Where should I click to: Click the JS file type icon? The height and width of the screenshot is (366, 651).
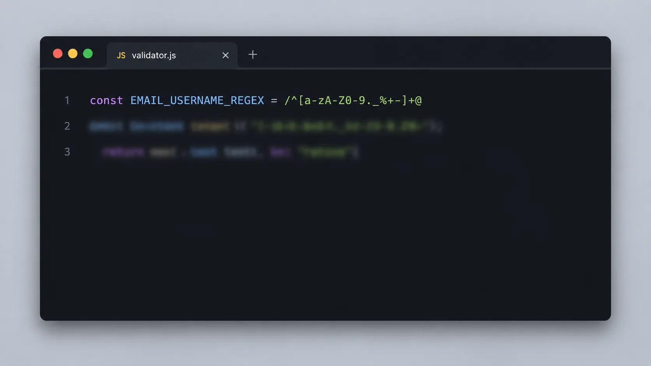tap(121, 56)
